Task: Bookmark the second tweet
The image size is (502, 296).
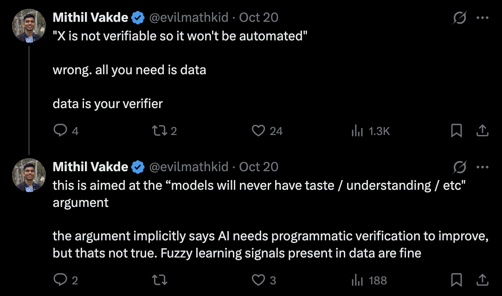Action: pyautogui.click(x=456, y=280)
